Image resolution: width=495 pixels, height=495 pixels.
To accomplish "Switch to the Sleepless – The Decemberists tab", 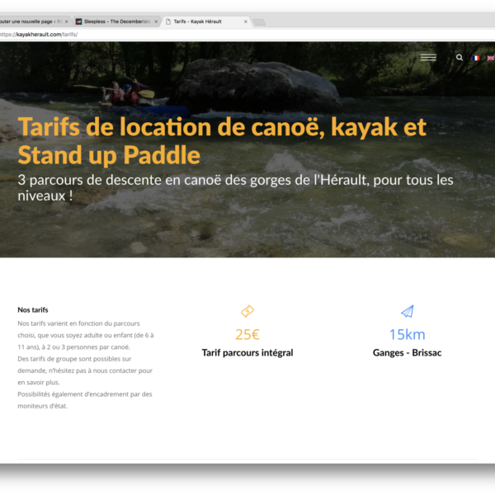I will pyautogui.click(x=115, y=21).
